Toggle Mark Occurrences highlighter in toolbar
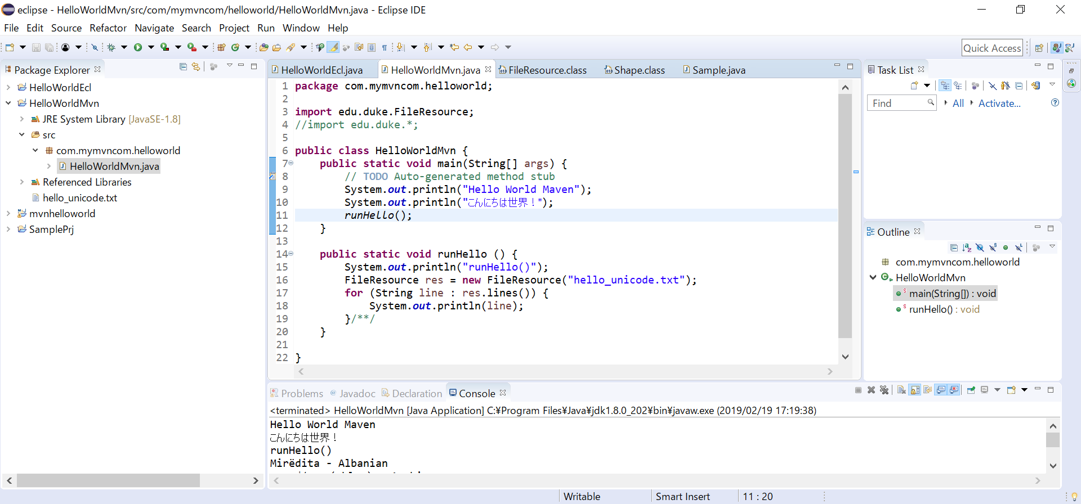 pos(333,47)
